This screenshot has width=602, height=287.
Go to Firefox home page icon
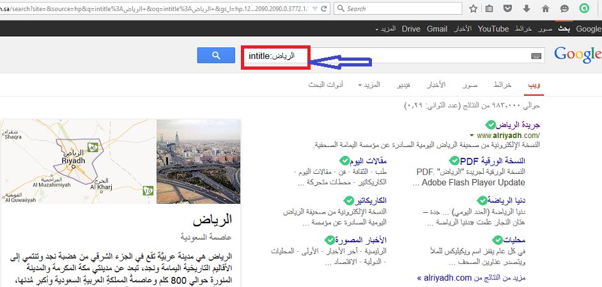pos(546,8)
